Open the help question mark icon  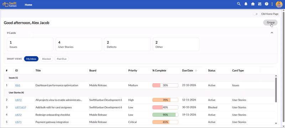(x=266, y=4)
